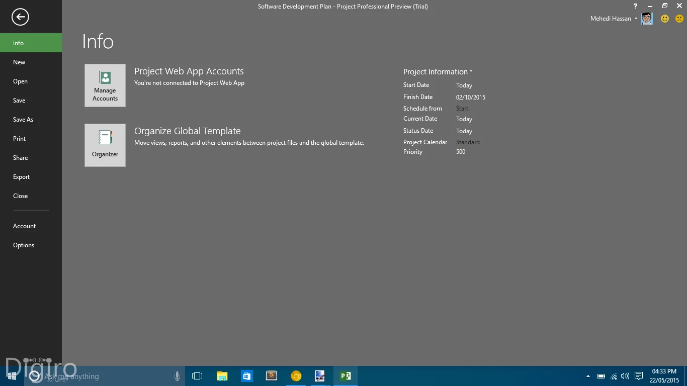The image size is (687, 386).
Task: Open Help with the question mark icon
Action: [635, 6]
